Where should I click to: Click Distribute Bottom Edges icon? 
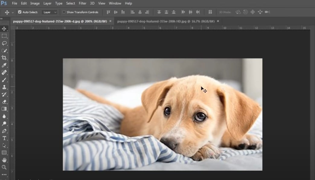(x=174, y=12)
